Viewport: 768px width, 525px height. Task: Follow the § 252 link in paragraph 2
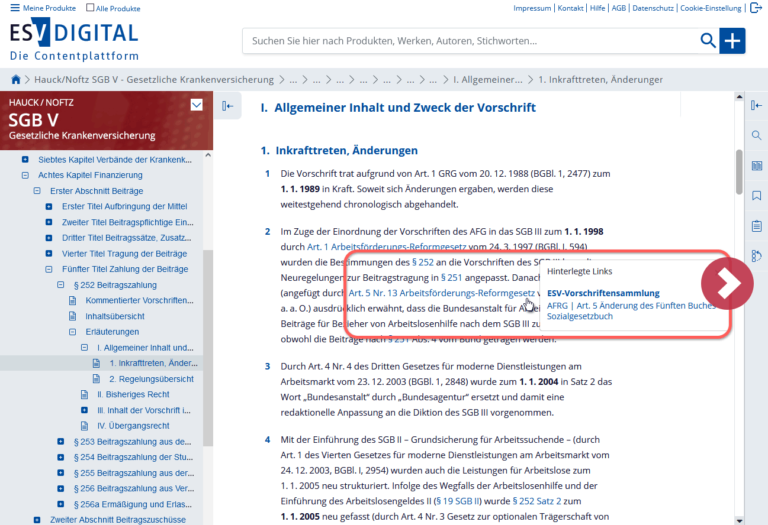[x=422, y=262]
